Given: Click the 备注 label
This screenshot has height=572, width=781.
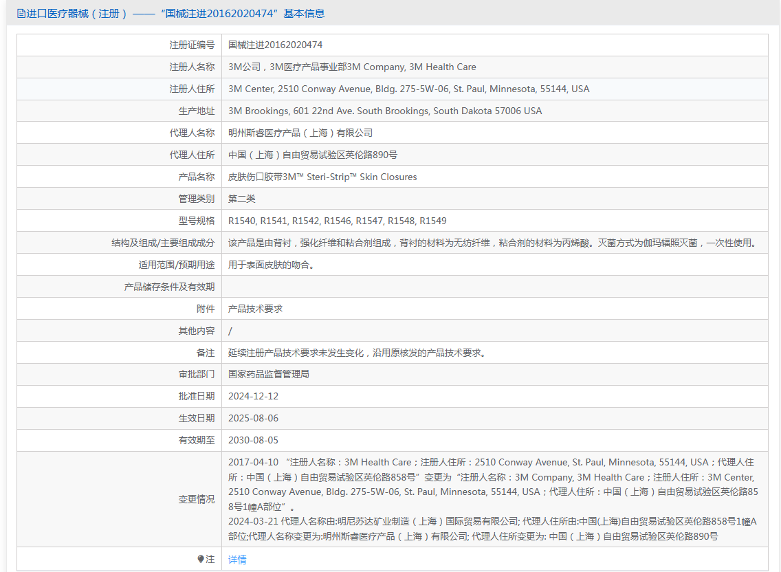Looking at the screenshot, I should [x=205, y=352].
